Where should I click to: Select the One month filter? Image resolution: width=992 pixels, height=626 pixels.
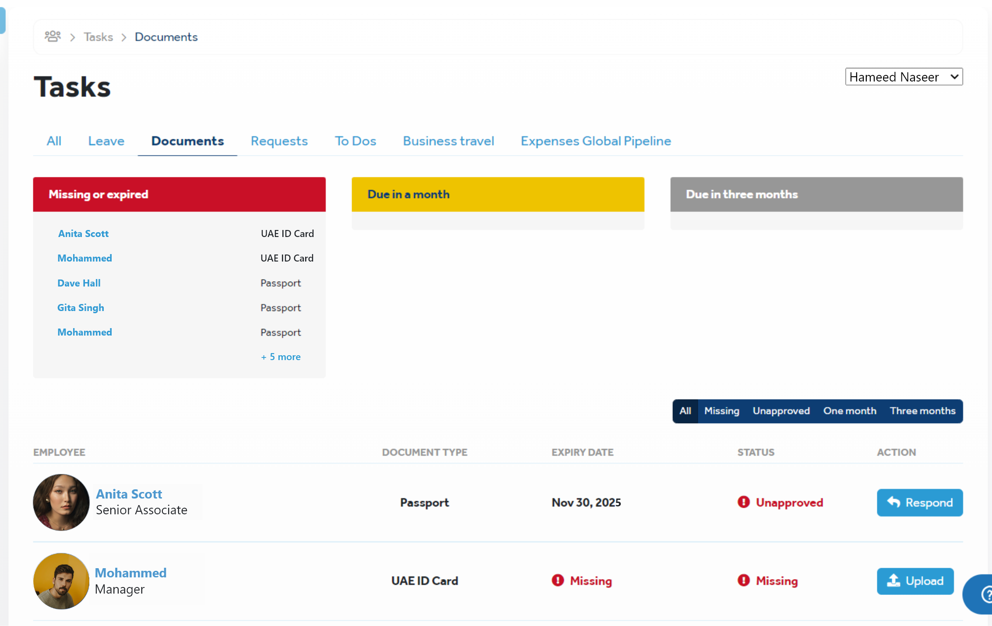click(849, 411)
